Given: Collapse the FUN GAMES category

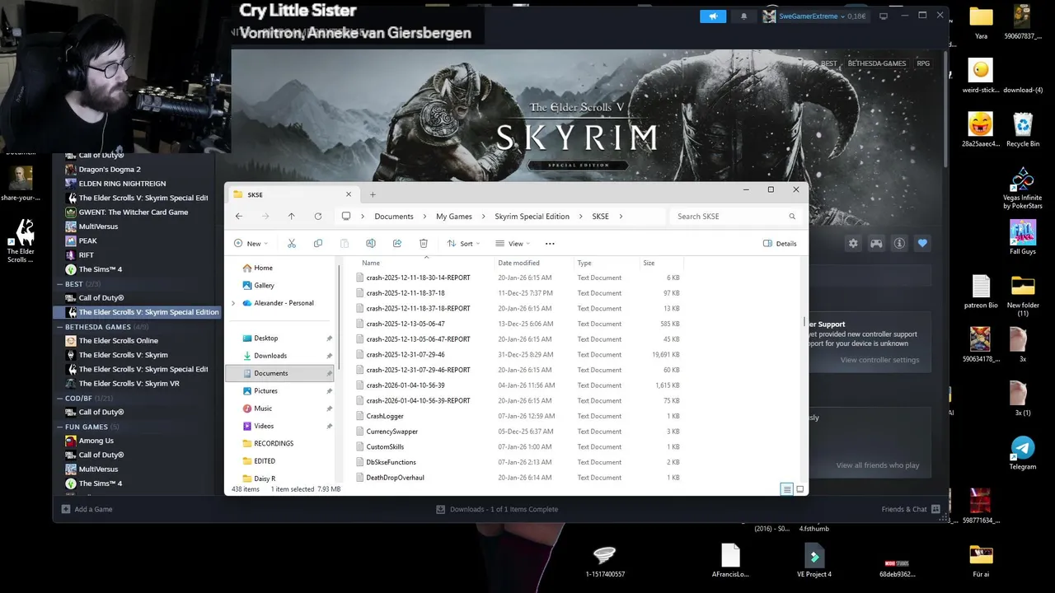Looking at the screenshot, I should tap(60, 427).
